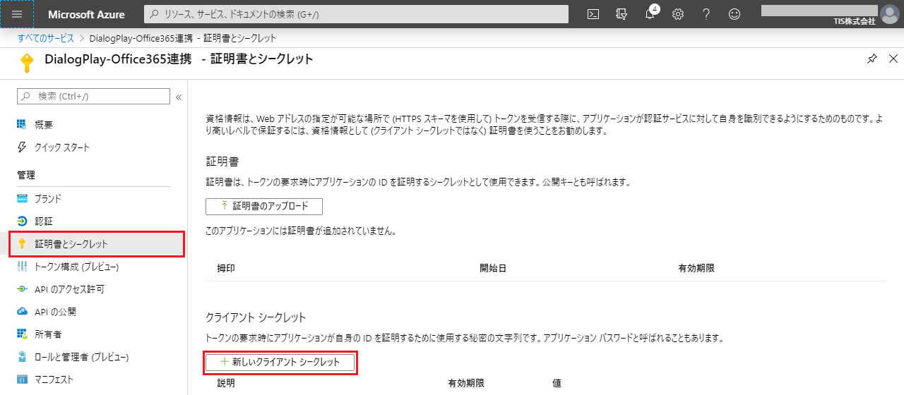Open クイック スタート in the sidebar
Image resolution: width=904 pixels, height=395 pixels.
click(62, 147)
